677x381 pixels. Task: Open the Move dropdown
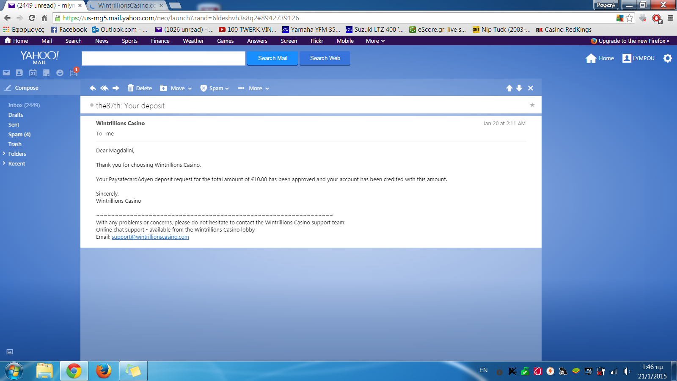tap(176, 88)
